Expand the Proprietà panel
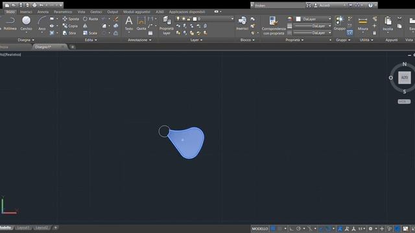 click(x=294, y=40)
